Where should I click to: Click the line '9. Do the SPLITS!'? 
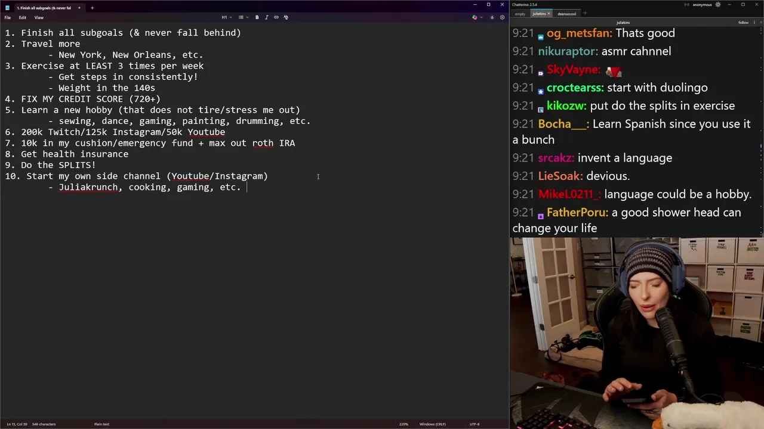click(x=50, y=165)
